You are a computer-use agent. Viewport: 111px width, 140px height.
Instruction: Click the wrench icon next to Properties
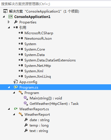tap(16, 22)
